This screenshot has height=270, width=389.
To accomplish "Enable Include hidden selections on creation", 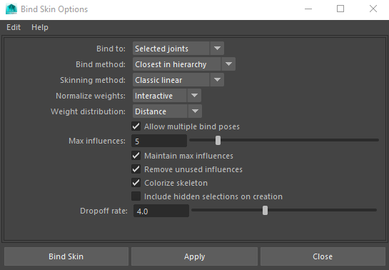I will tap(136, 196).
